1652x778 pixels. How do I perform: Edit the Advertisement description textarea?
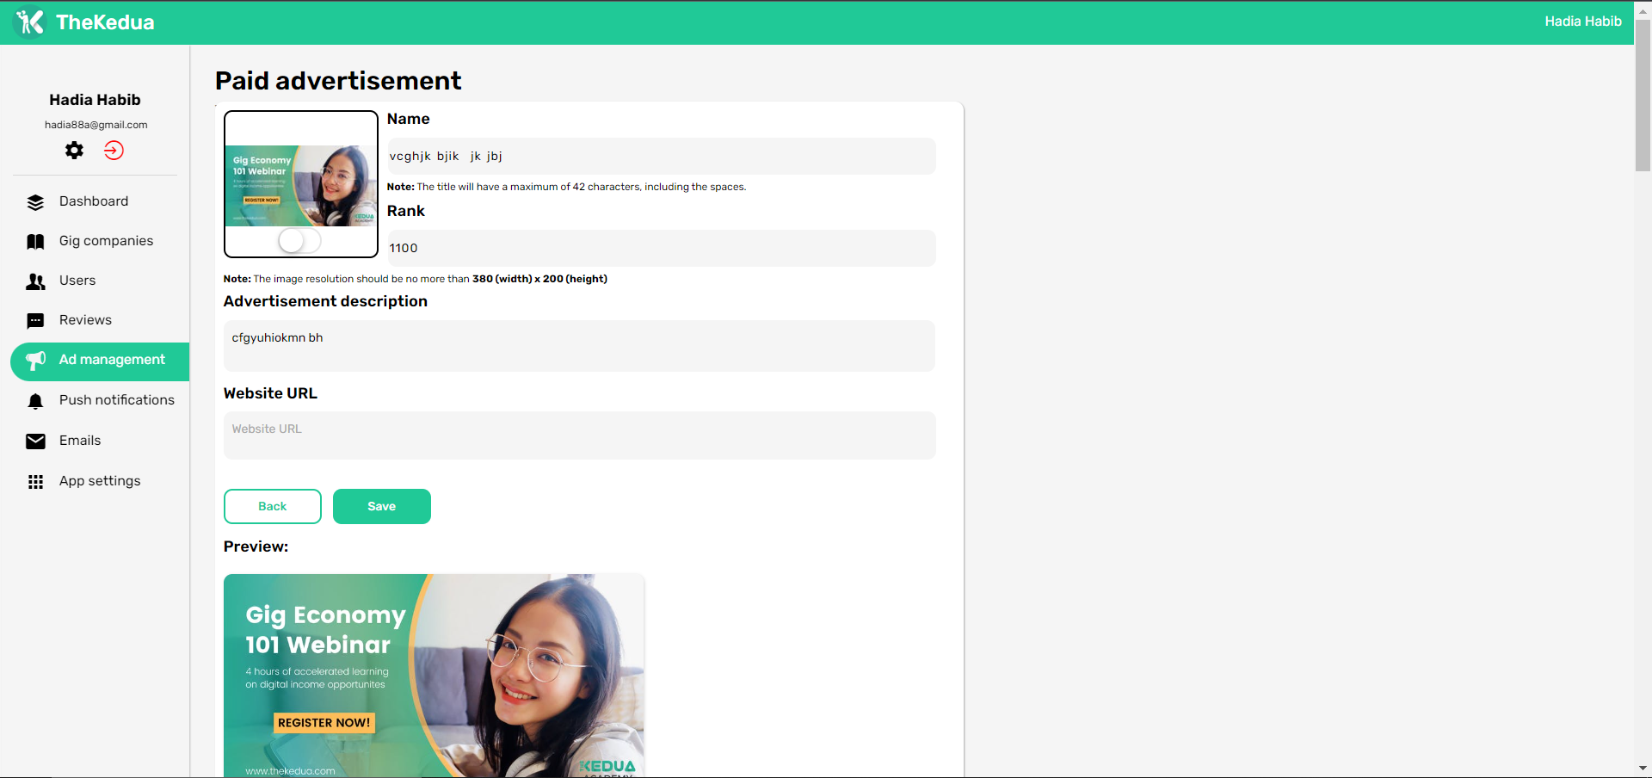pos(579,346)
